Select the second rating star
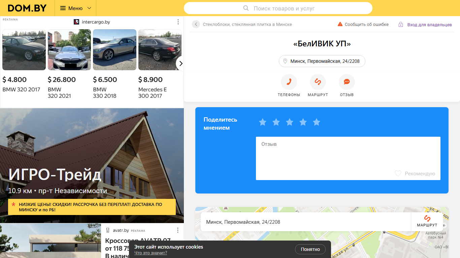The image size is (460, 258). tap(276, 122)
